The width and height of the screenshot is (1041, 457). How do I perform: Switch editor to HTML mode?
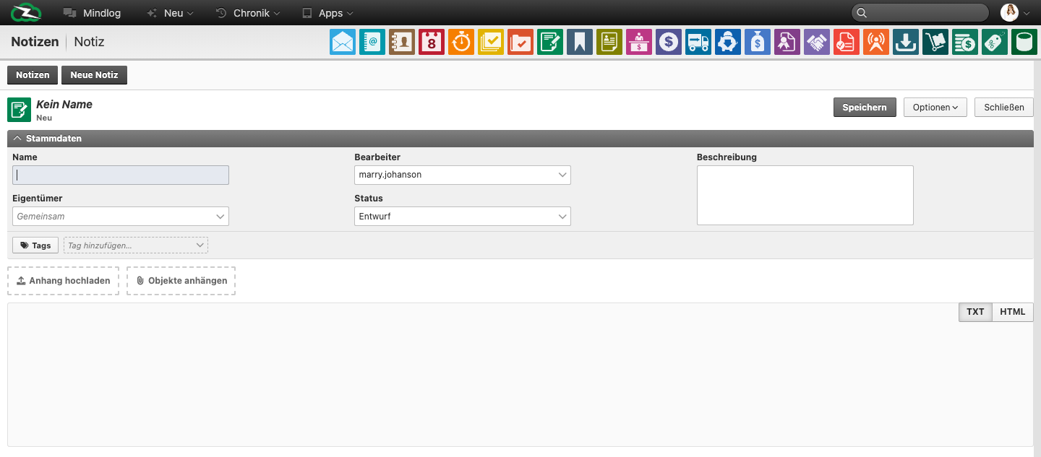1013,312
